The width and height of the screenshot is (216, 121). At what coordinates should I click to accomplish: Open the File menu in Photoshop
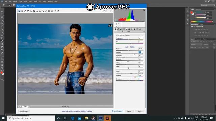6,1
